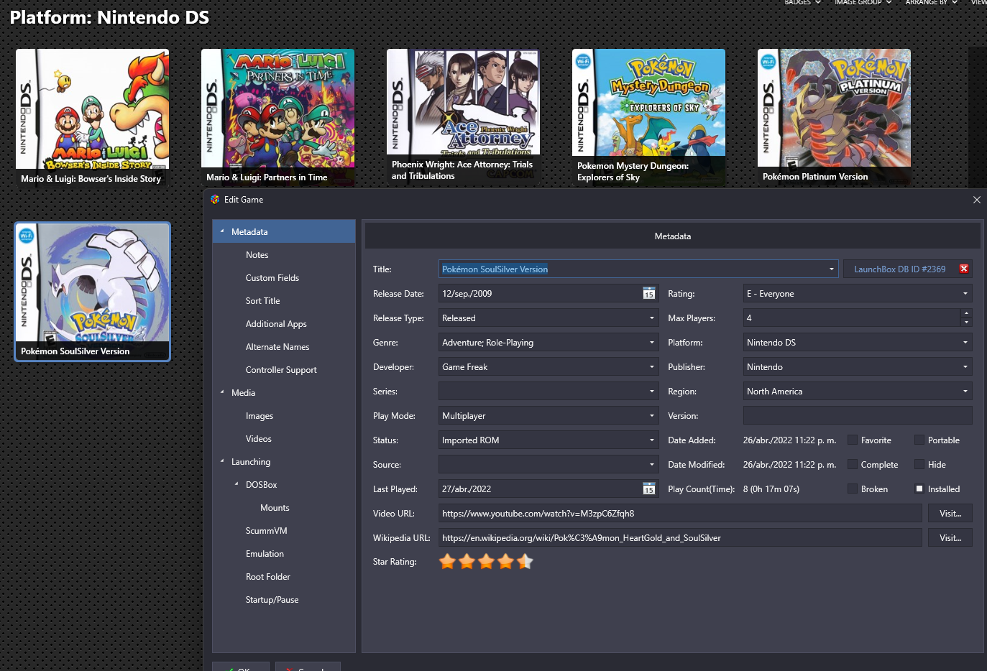Open the ScummVM page
The height and width of the screenshot is (671, 987).
pyautogui.click(x=266, y=531)
